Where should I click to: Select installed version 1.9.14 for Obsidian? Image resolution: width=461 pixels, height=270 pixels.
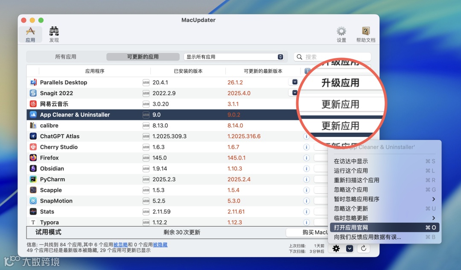(x=160, y=168)
